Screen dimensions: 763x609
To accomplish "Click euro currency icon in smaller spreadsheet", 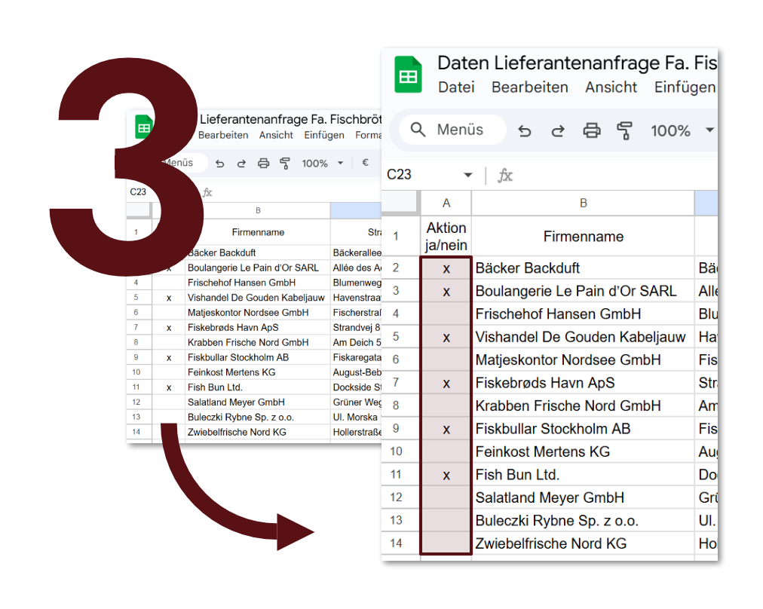I will (x=365, y=163).
